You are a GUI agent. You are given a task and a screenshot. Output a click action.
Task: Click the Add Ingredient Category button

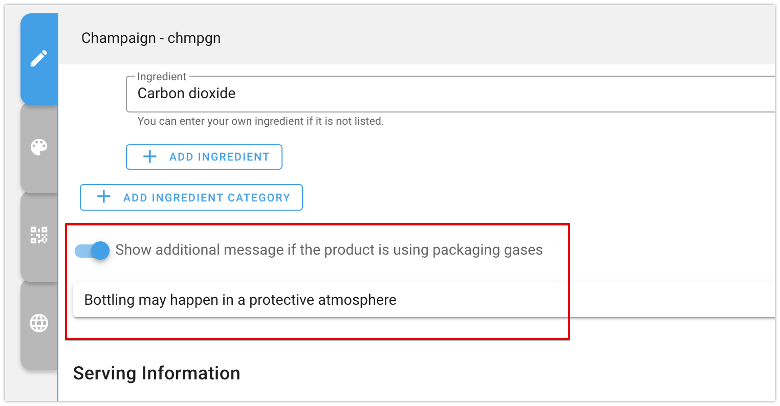191,197
